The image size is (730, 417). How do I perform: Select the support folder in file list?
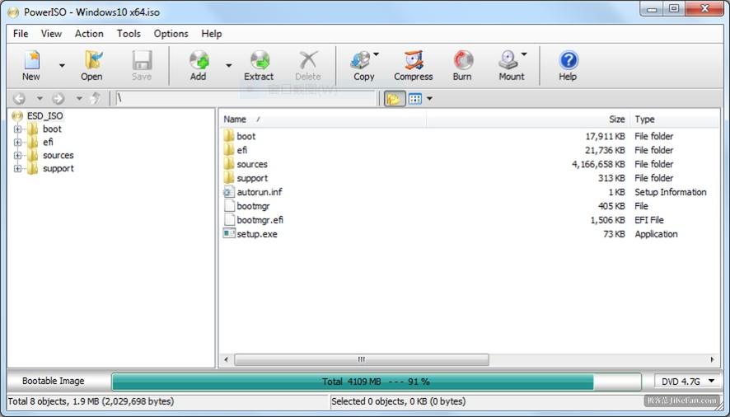[x=252, y=178]
